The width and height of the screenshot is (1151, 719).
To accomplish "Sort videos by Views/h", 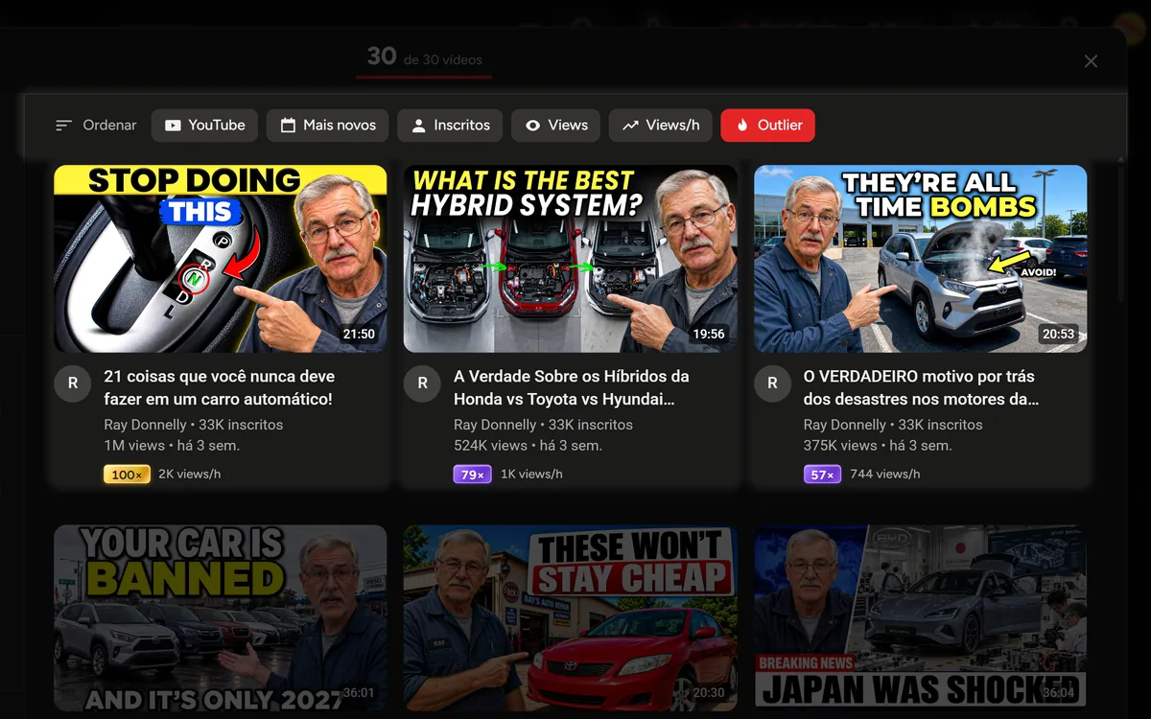I will click(661, 126).
